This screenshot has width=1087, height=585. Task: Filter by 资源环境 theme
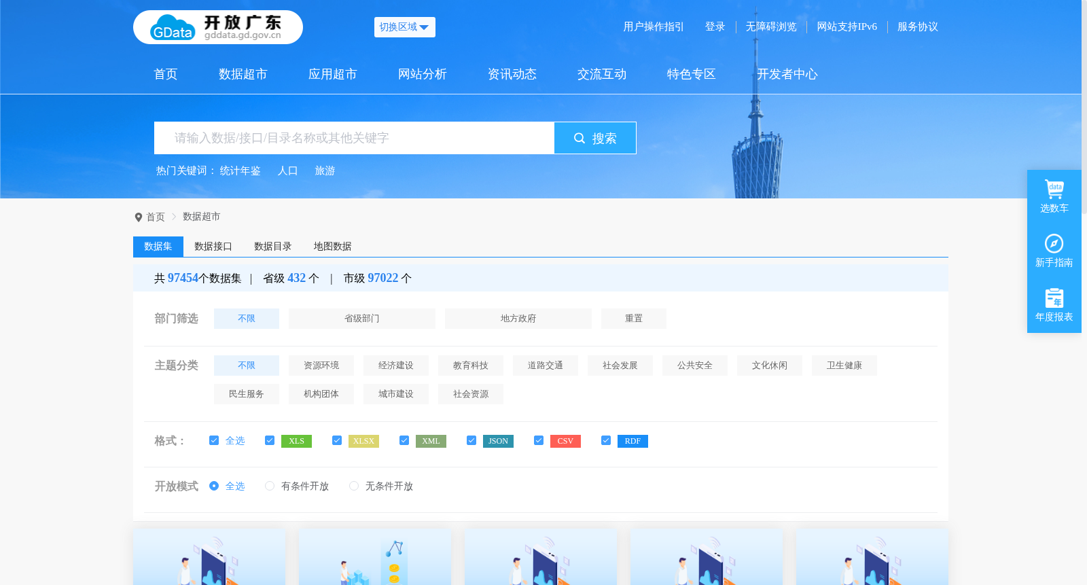coord(321,366)
